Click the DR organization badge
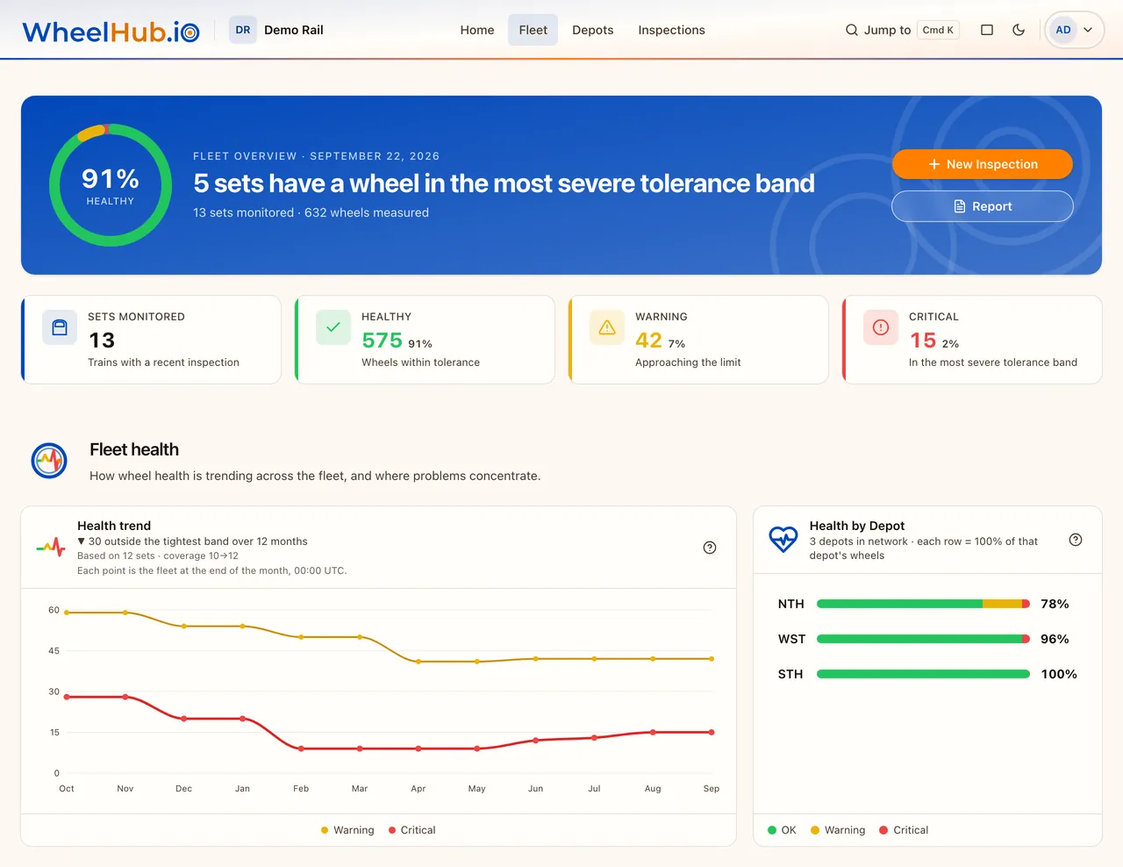The height and width of the screenshot is (867, 1123). [x=243, y=30]
